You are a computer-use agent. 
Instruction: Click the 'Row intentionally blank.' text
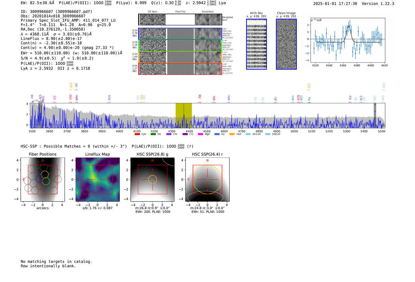[48, 266]
